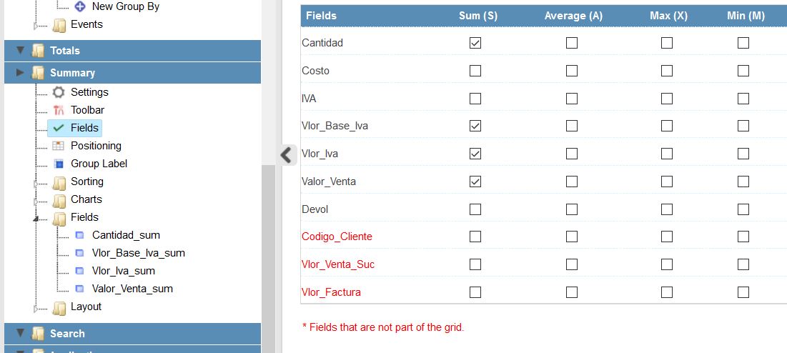Click the New Group By plus icon
Viewport: 787px width, 353px height.
coord(80,7)
